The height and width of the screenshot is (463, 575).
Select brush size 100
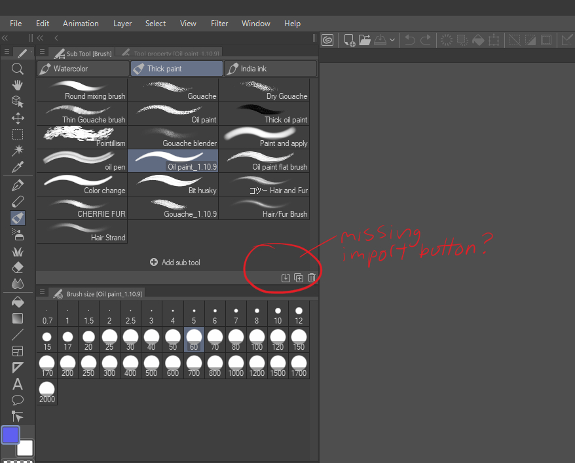tap(257, 339)
